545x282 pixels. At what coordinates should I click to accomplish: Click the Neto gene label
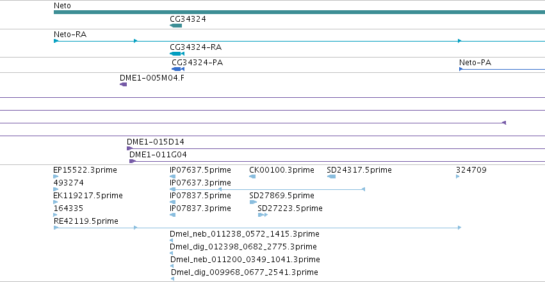pos(62,6)
